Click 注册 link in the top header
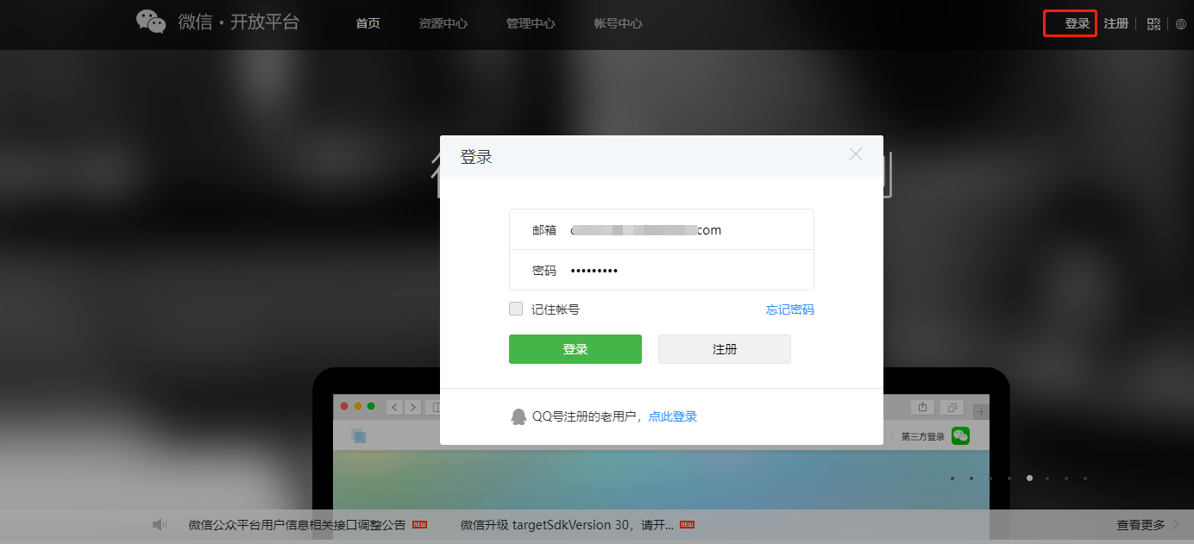 1116,23
